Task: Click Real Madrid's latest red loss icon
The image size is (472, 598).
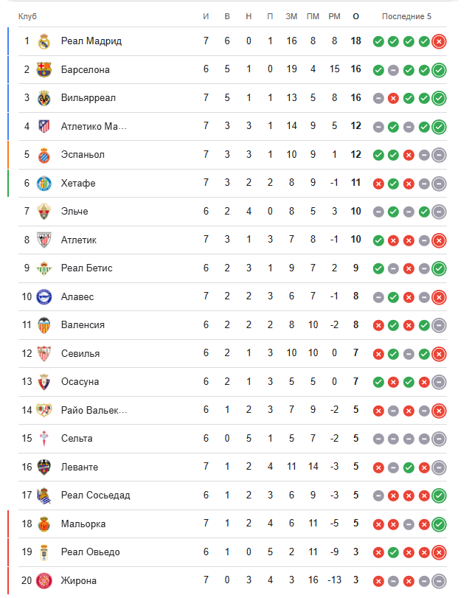Action: [x=439, y=41]
